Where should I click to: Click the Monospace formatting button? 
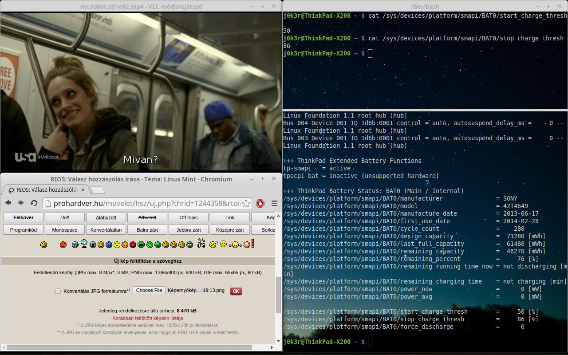(65, 230)
